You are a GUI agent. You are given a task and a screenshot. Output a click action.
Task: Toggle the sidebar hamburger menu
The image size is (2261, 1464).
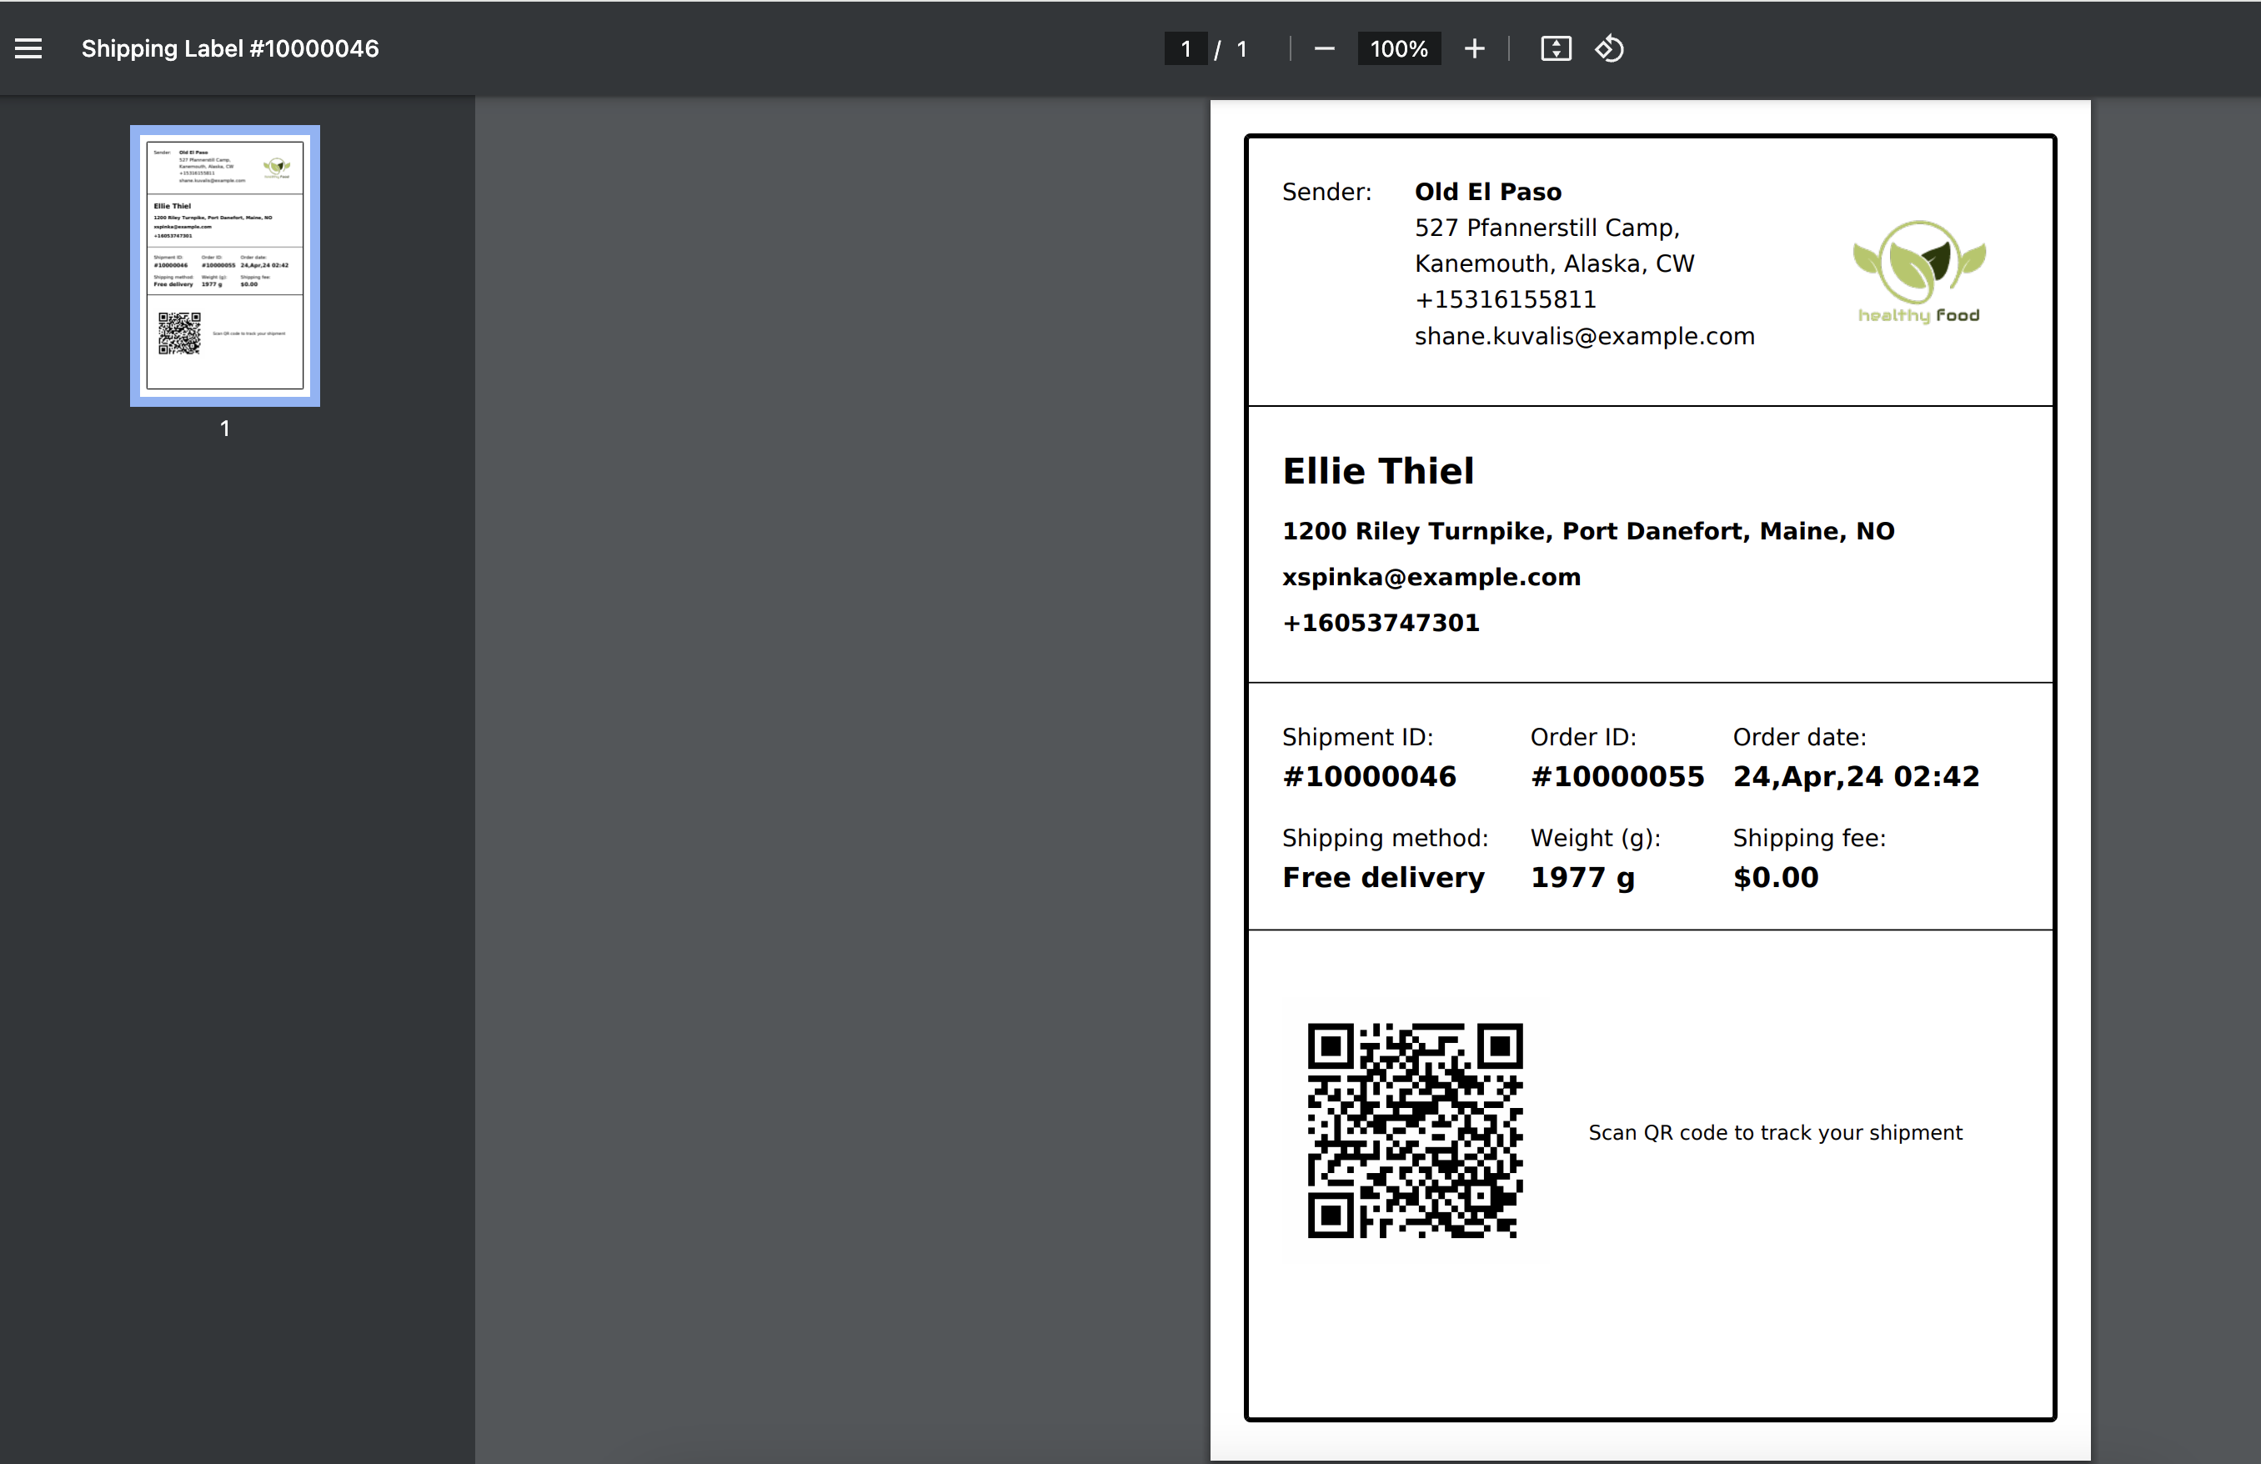click(x=28, y=48)
